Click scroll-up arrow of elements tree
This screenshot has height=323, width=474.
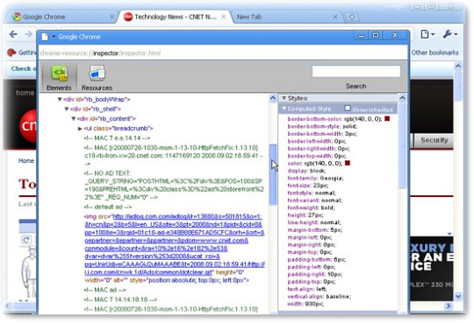pyautogui.click(x=273, y=98)
